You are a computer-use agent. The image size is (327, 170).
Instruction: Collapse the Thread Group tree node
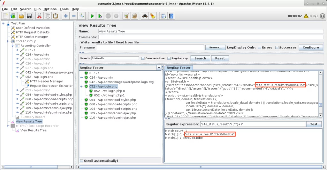tap(8, 41)
